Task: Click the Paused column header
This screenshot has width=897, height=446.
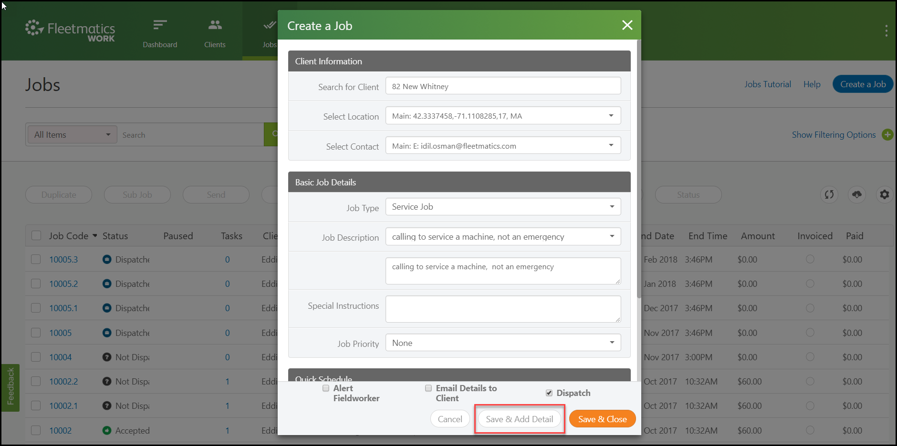Action: tap(178, 236)
